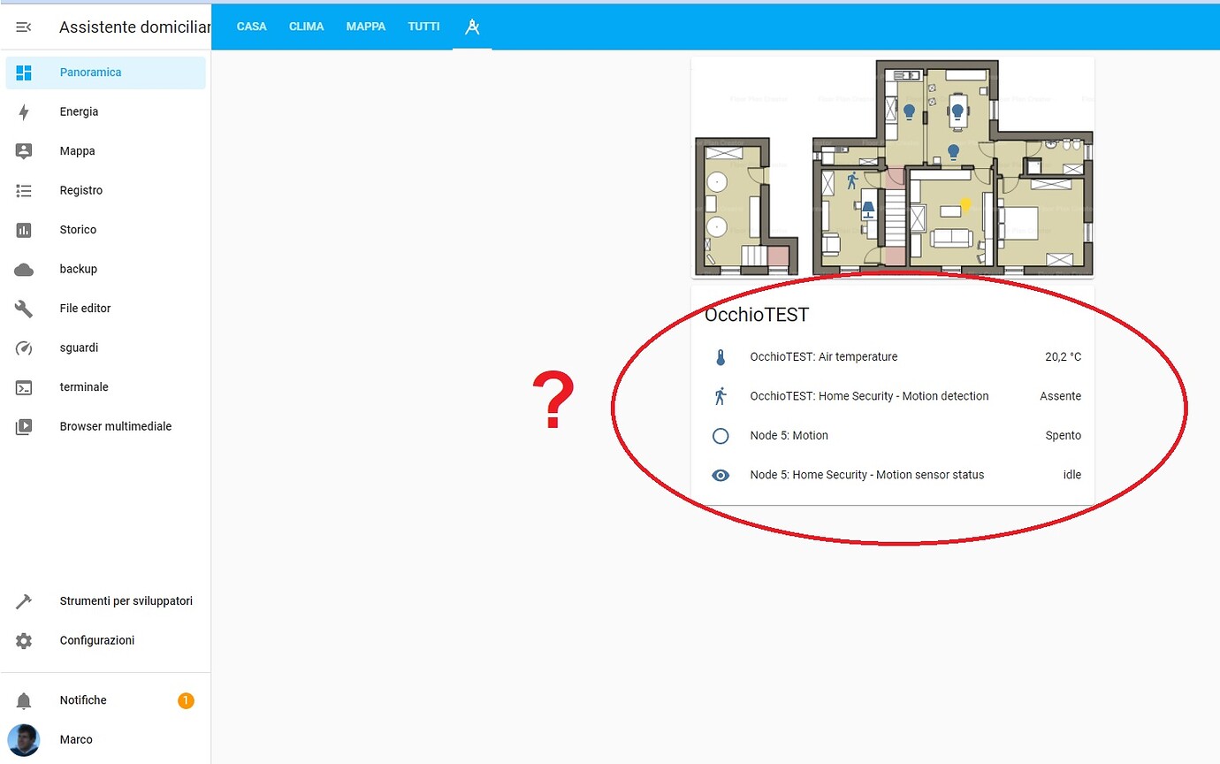Open terminale with the terminal icon
1220x764 pixels.
coord(24,386)
